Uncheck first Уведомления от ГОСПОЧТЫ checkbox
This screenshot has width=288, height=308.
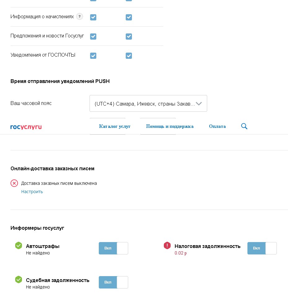coord(93,56)
